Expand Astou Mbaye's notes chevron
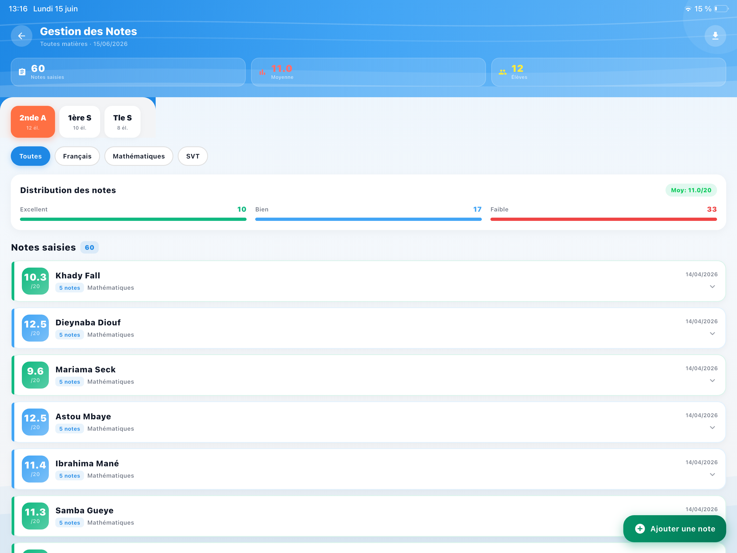 [x=712, y=428]
